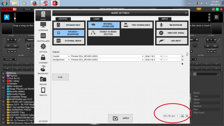Enable Microphone input

coord(172,25)
